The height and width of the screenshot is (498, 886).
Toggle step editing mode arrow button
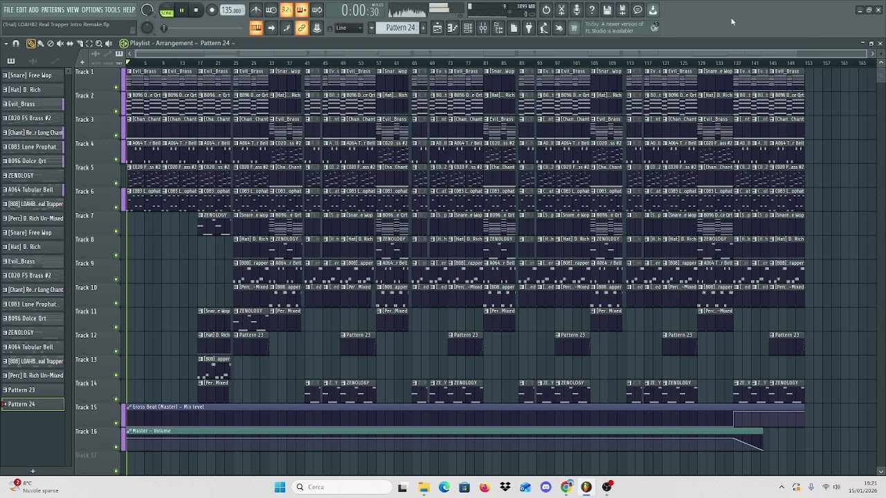pyautogui.click(x=271, y=28)
